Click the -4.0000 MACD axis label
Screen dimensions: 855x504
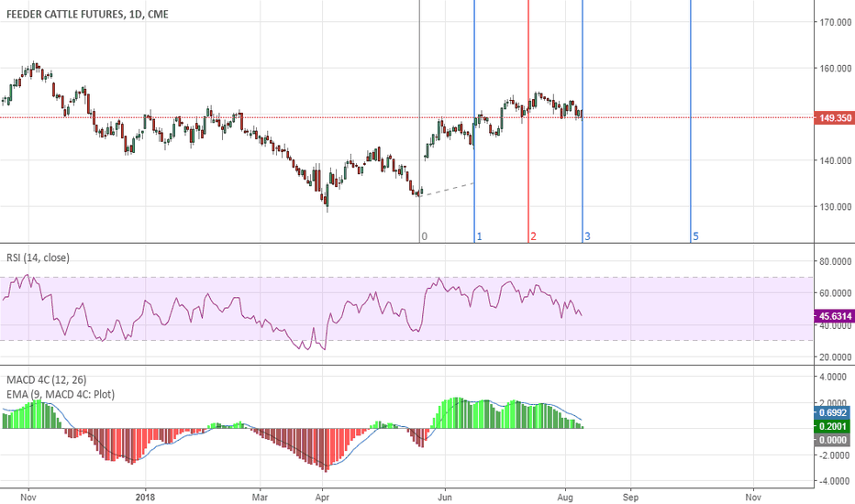tap(833, 482)
